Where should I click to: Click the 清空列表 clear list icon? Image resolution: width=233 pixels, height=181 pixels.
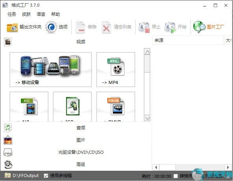pos(106,27)
